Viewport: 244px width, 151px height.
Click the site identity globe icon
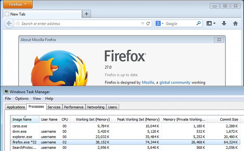(18, 23)
